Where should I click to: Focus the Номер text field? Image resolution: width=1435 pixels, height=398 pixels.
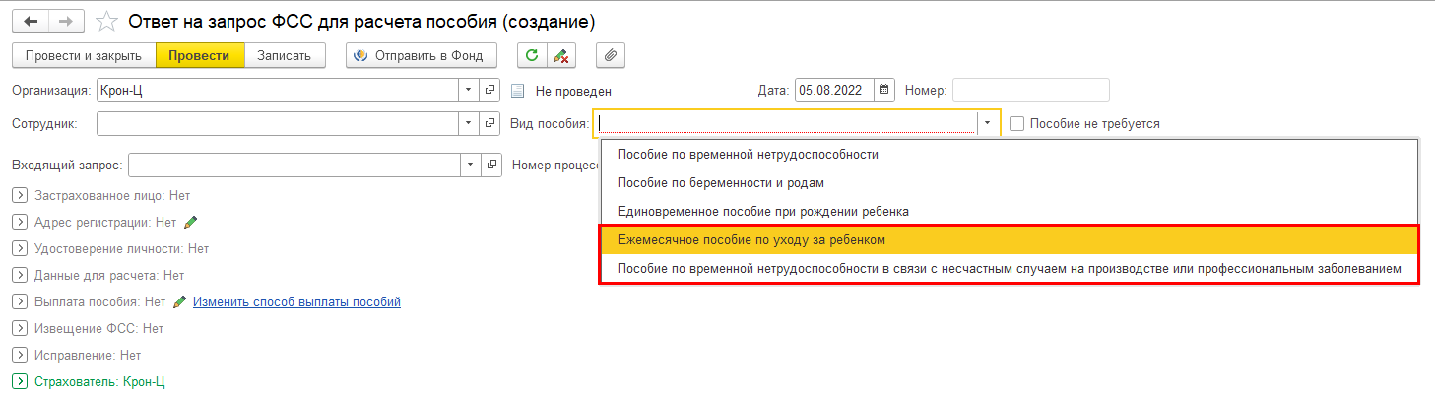pos(1030,90)
